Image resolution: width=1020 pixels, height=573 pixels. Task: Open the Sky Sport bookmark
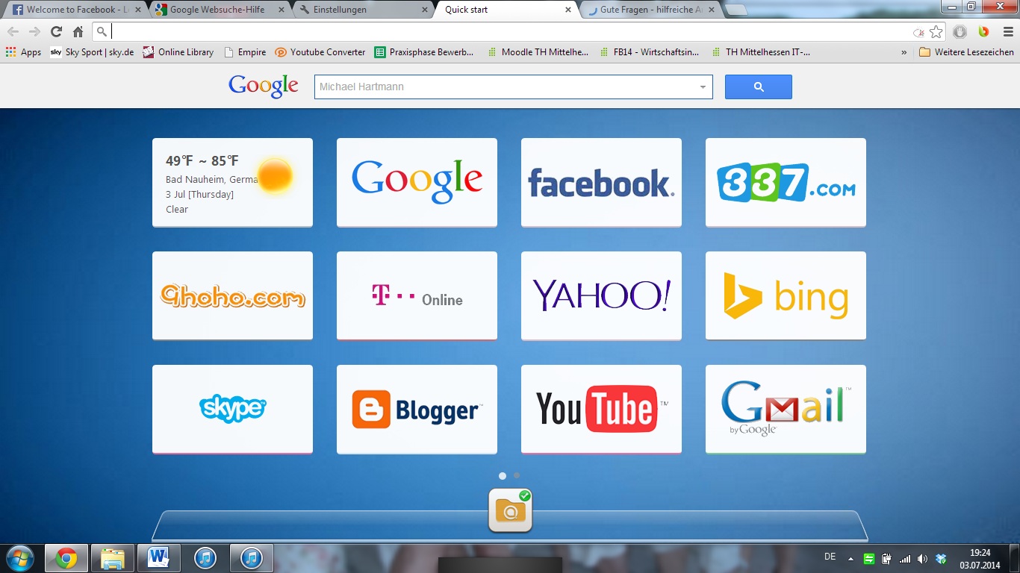point(92,52)
